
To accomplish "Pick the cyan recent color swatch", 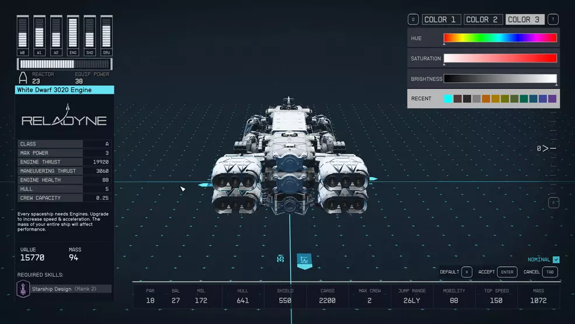I will pyautogui.click(x=448, y=98).
